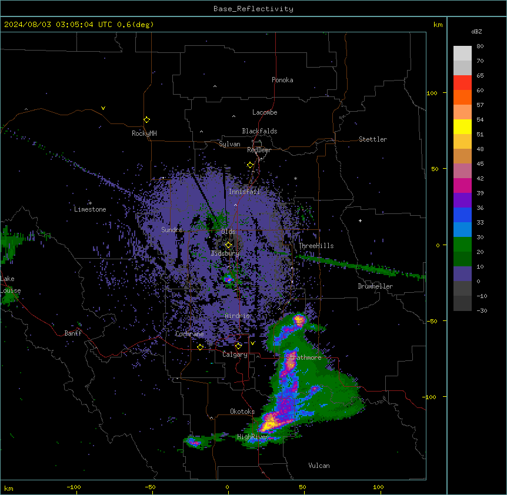Click the Olds label
The height and width of the screenshot is (495, 507).
point(228,232)
